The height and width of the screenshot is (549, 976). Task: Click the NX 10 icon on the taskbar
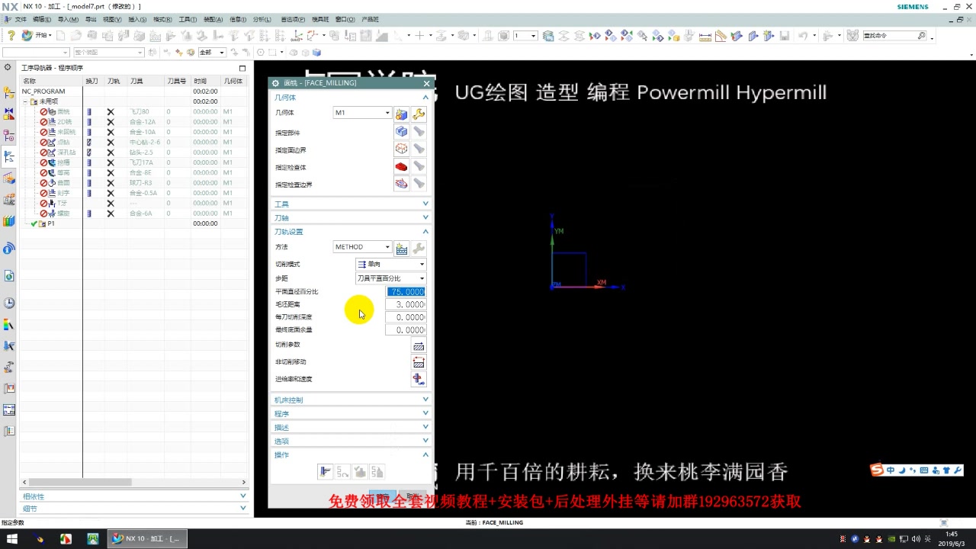[x=118, y=539]
